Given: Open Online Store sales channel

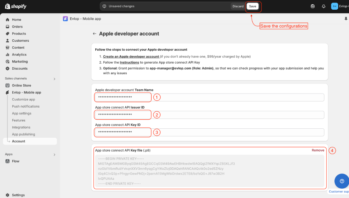Looking at the screenshot, I should (x=21, y=85).
